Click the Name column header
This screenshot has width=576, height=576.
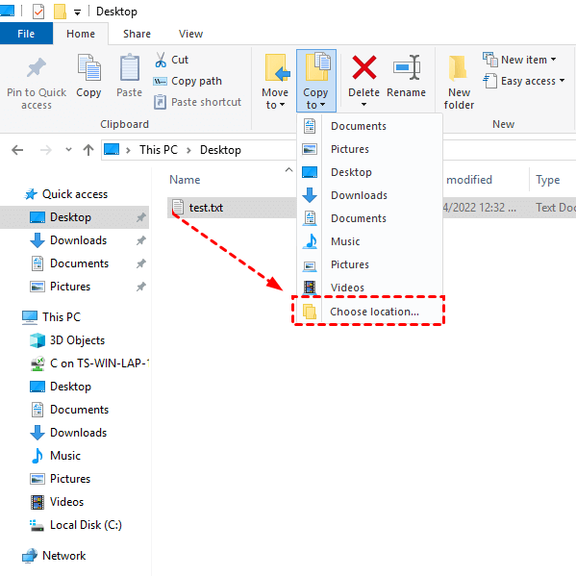point(185,180)
